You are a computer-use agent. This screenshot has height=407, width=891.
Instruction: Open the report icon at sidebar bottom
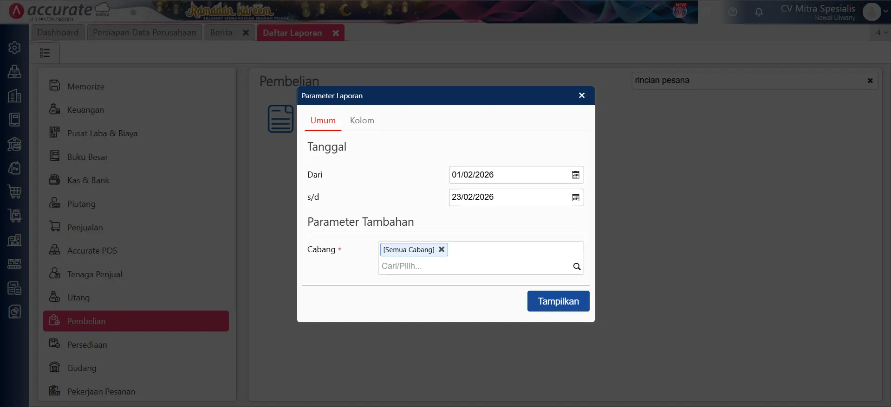click(x=14, y=312)
